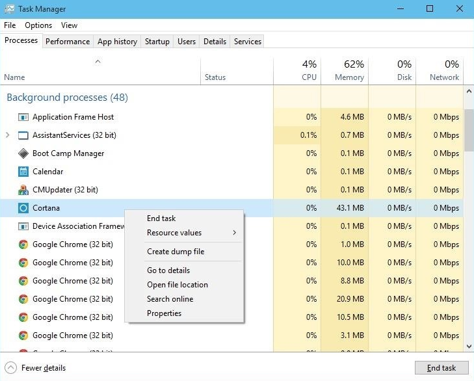This screenshot has height=381, width=474.
Task: Click the Cortana circle icon
Action: pos(23,208)
